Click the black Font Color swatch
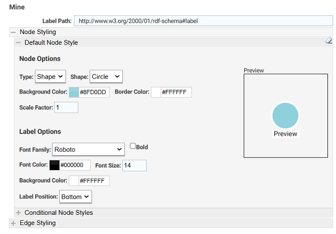 54,165
